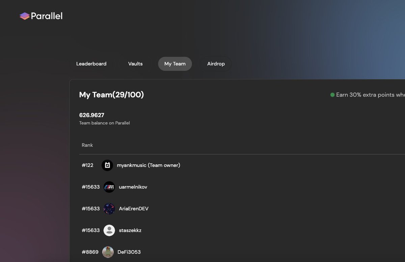Click the Team balance on Parallel label
Screen dimensions: 405x262
[x=105, y=123]
